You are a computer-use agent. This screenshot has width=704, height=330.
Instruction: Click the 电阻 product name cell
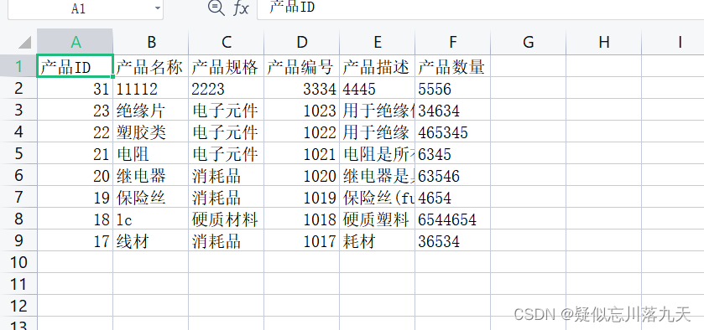(x=151, y=153)
